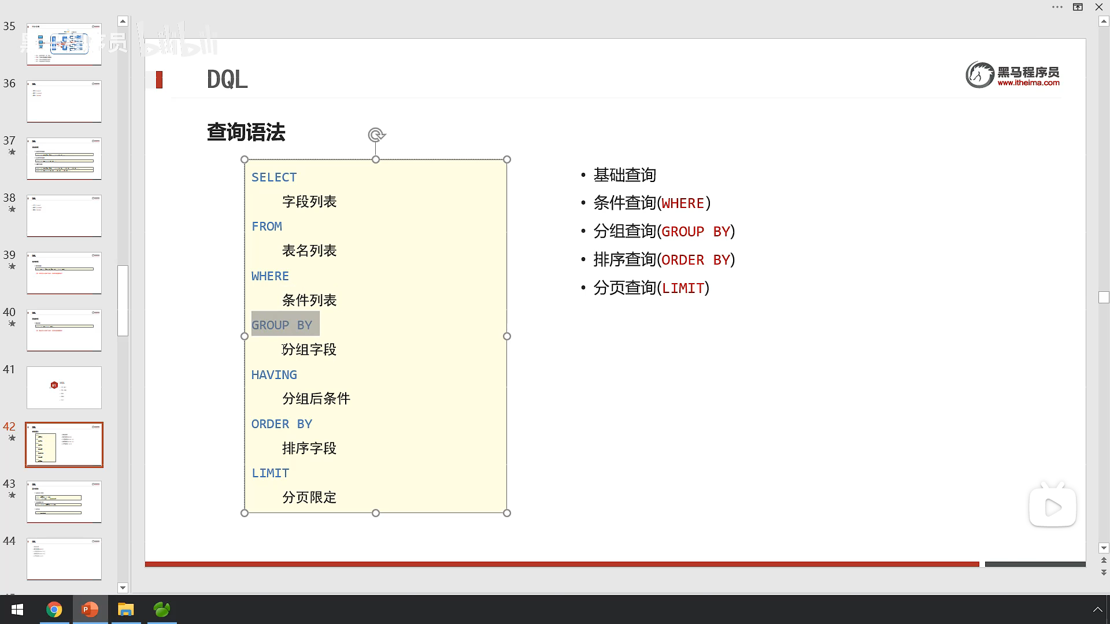Viewport: 1110px width, 624px height.
Task: Open the Chrome browser from the taskbar
Action: tap(54, 610)
